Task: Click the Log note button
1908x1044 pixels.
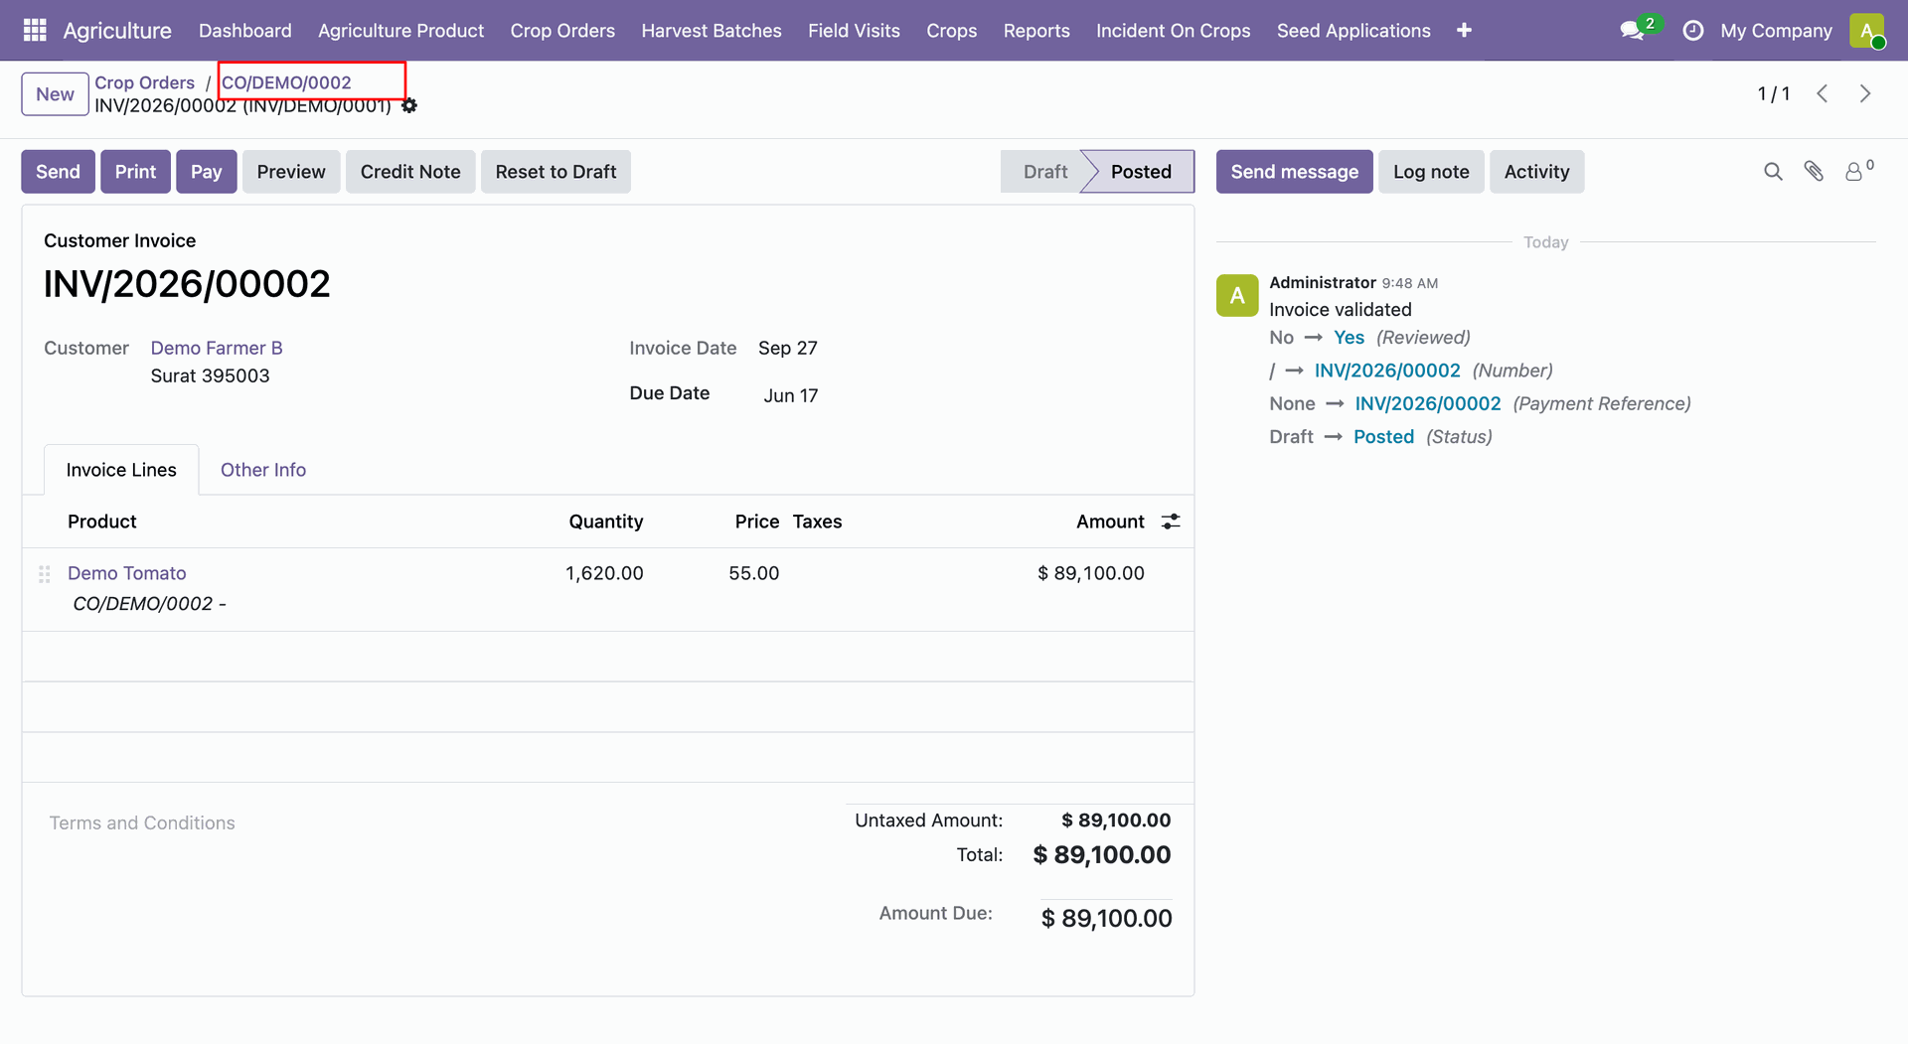Action: coord(1431,172)
